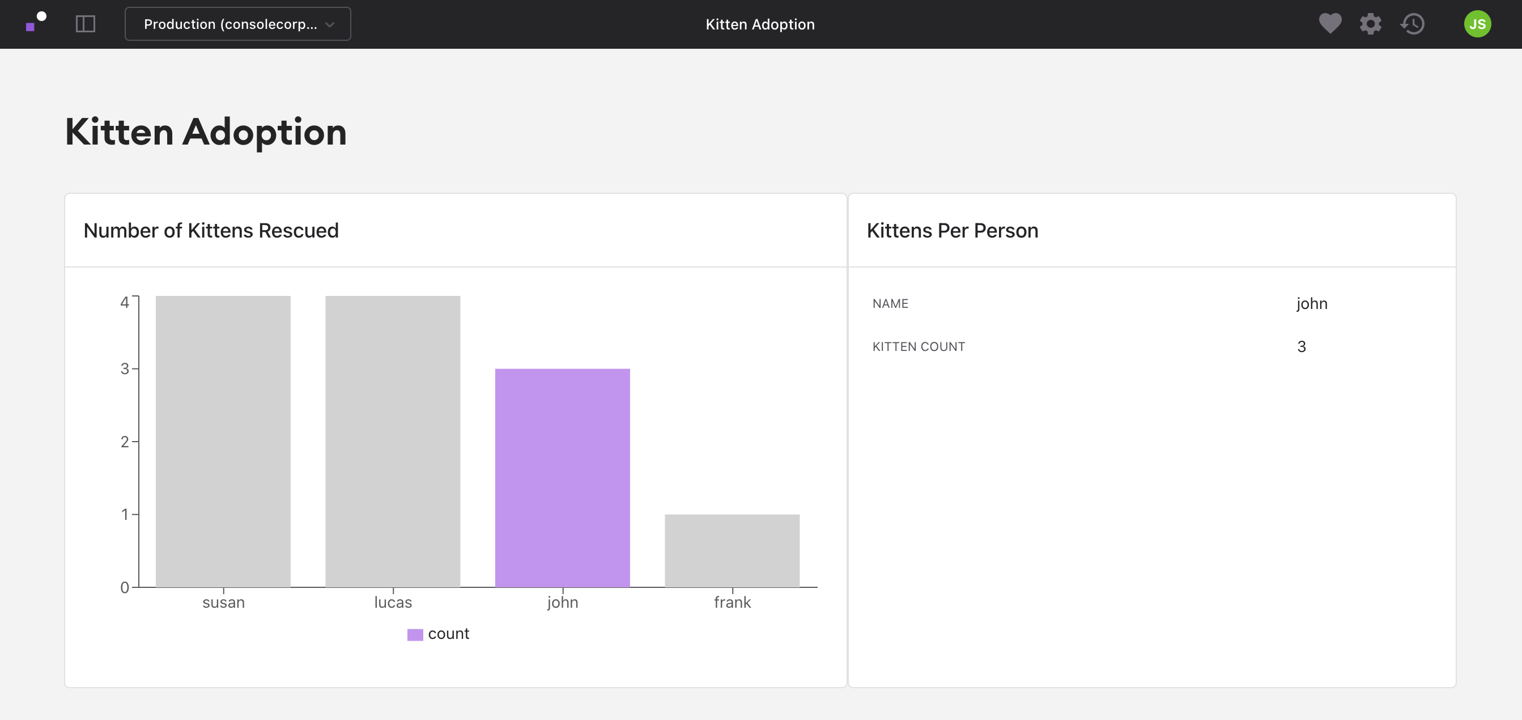Click Number of Kittens Rescued panel header
The height and width of the screenshot is (720, 1522).
pyautogui.click(x=211, y=231)
